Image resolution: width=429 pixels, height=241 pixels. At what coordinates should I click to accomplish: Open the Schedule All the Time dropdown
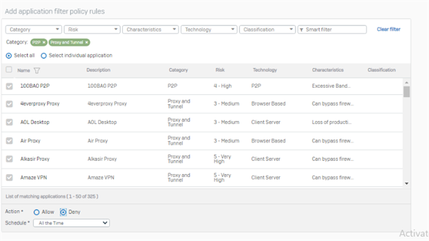coord(72,223)
